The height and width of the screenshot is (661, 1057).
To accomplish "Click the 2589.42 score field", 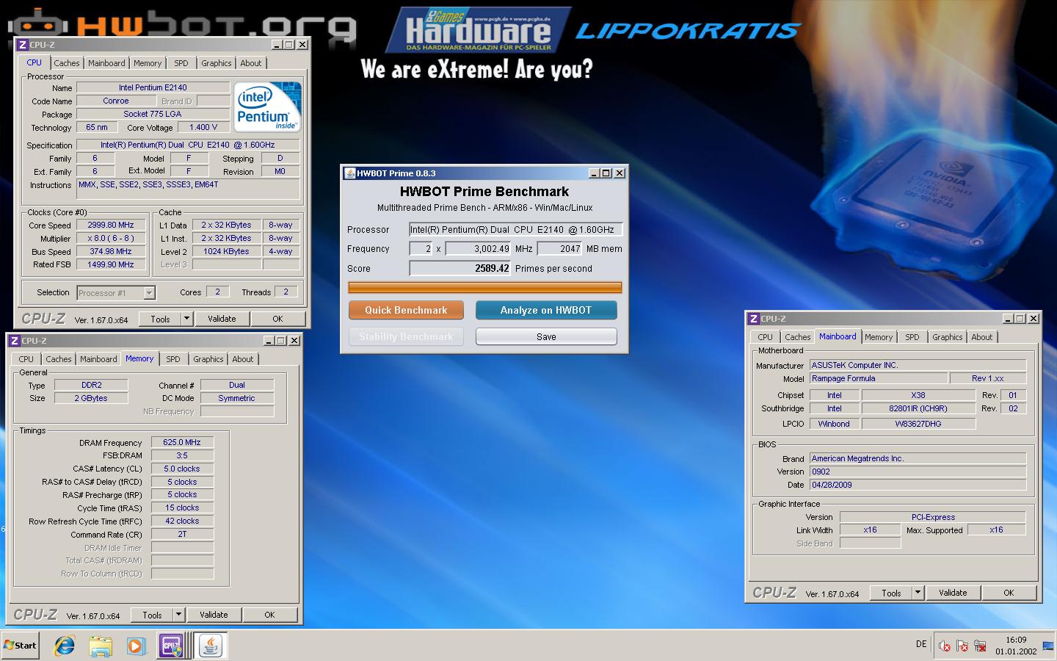I will [460, 268].
